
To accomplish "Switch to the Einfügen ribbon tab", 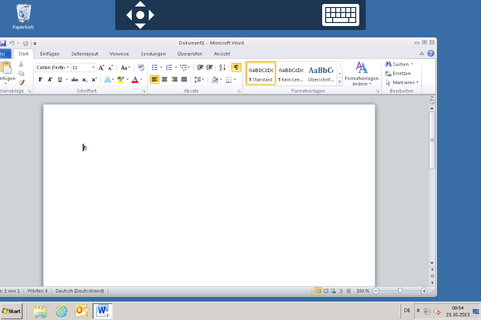I will pos(50,54).
